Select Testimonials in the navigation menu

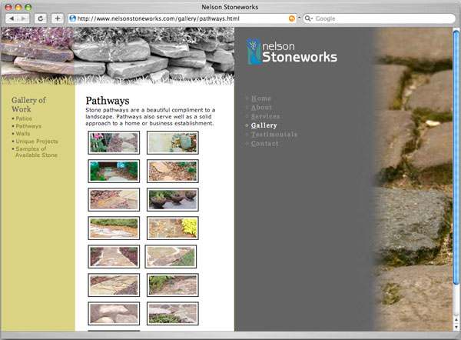(274, 135)
